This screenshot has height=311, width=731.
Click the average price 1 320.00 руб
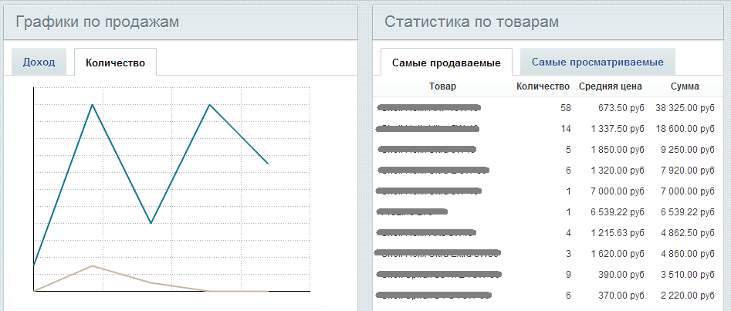[618, 171]
